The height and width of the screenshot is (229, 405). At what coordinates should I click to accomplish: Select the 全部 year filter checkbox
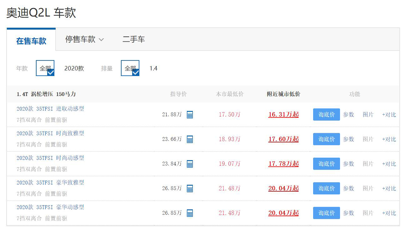45,68
